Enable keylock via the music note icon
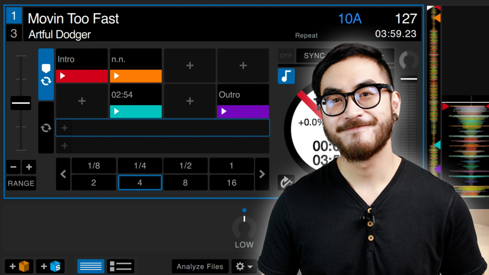489x275 pixels. (x=286, y=76)
